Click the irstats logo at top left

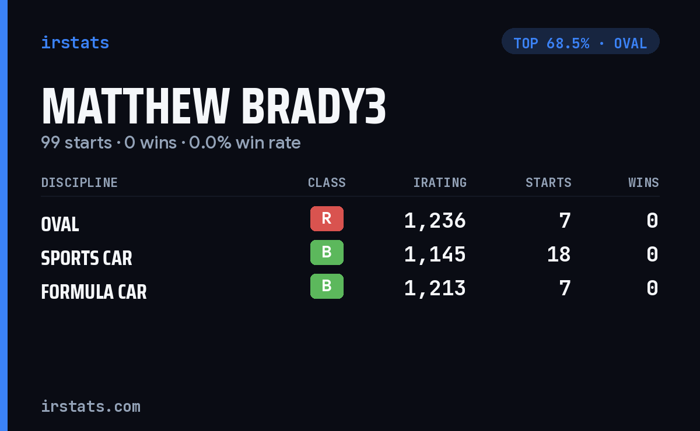[75, 43]
